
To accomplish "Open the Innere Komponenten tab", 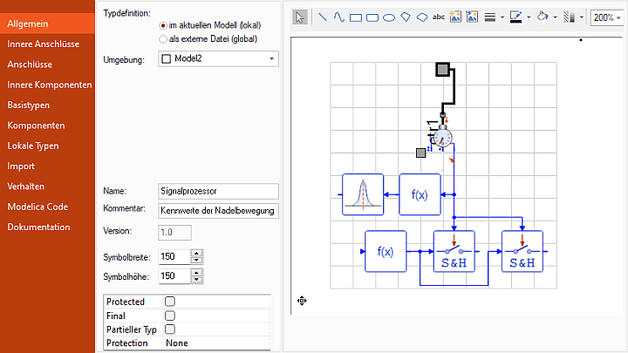I will [x=49, y=85].
